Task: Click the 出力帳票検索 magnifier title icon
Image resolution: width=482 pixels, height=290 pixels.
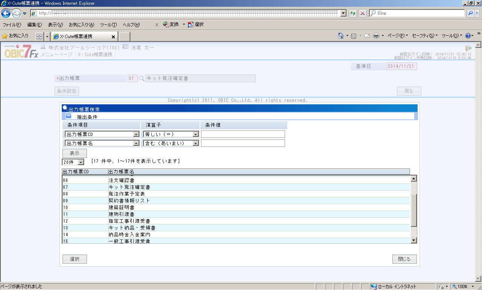Action: [65, 108]
